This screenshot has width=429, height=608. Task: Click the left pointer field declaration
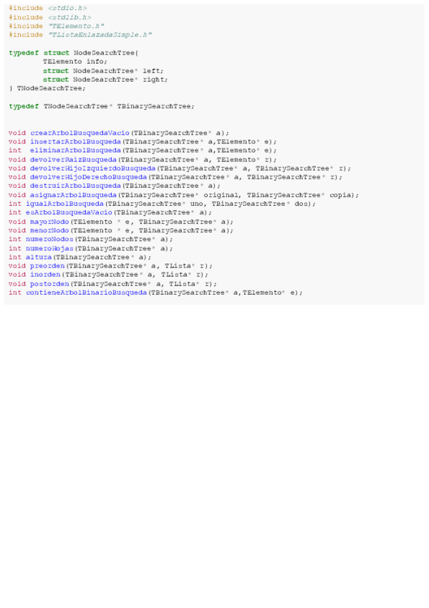point(103,71)
